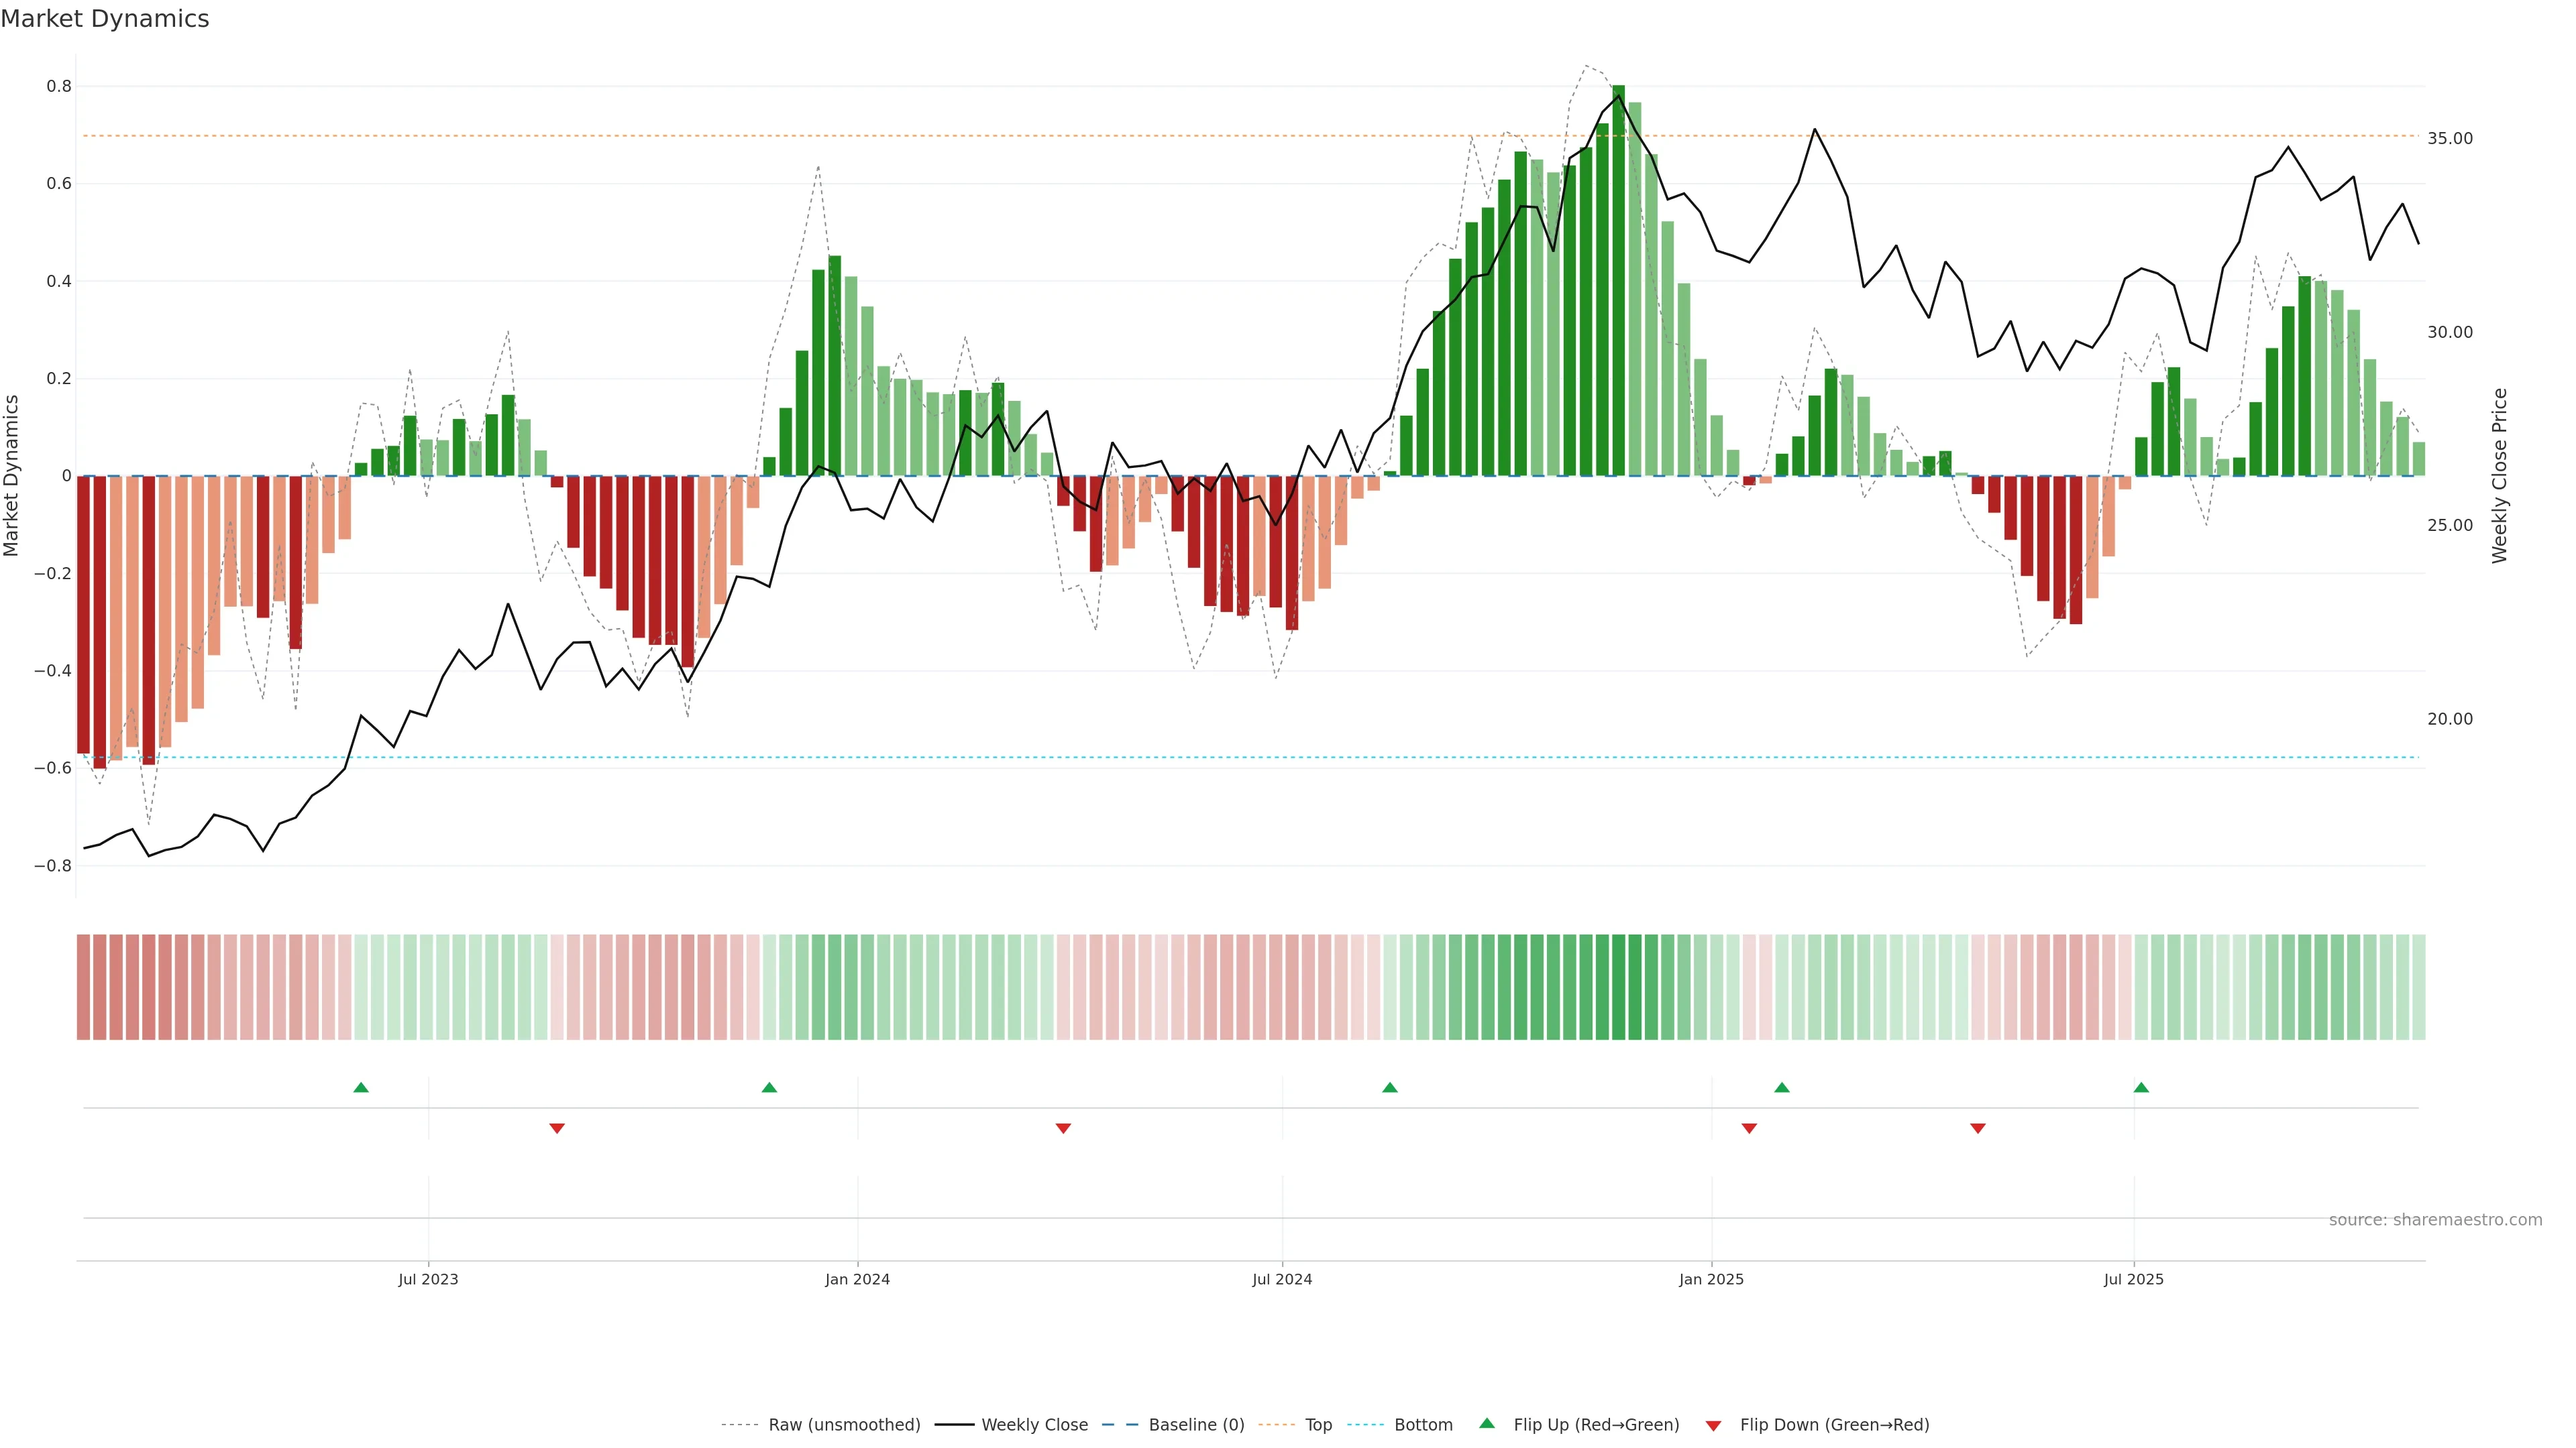Hide the Top threshold legend entry

(1318, 1425)
